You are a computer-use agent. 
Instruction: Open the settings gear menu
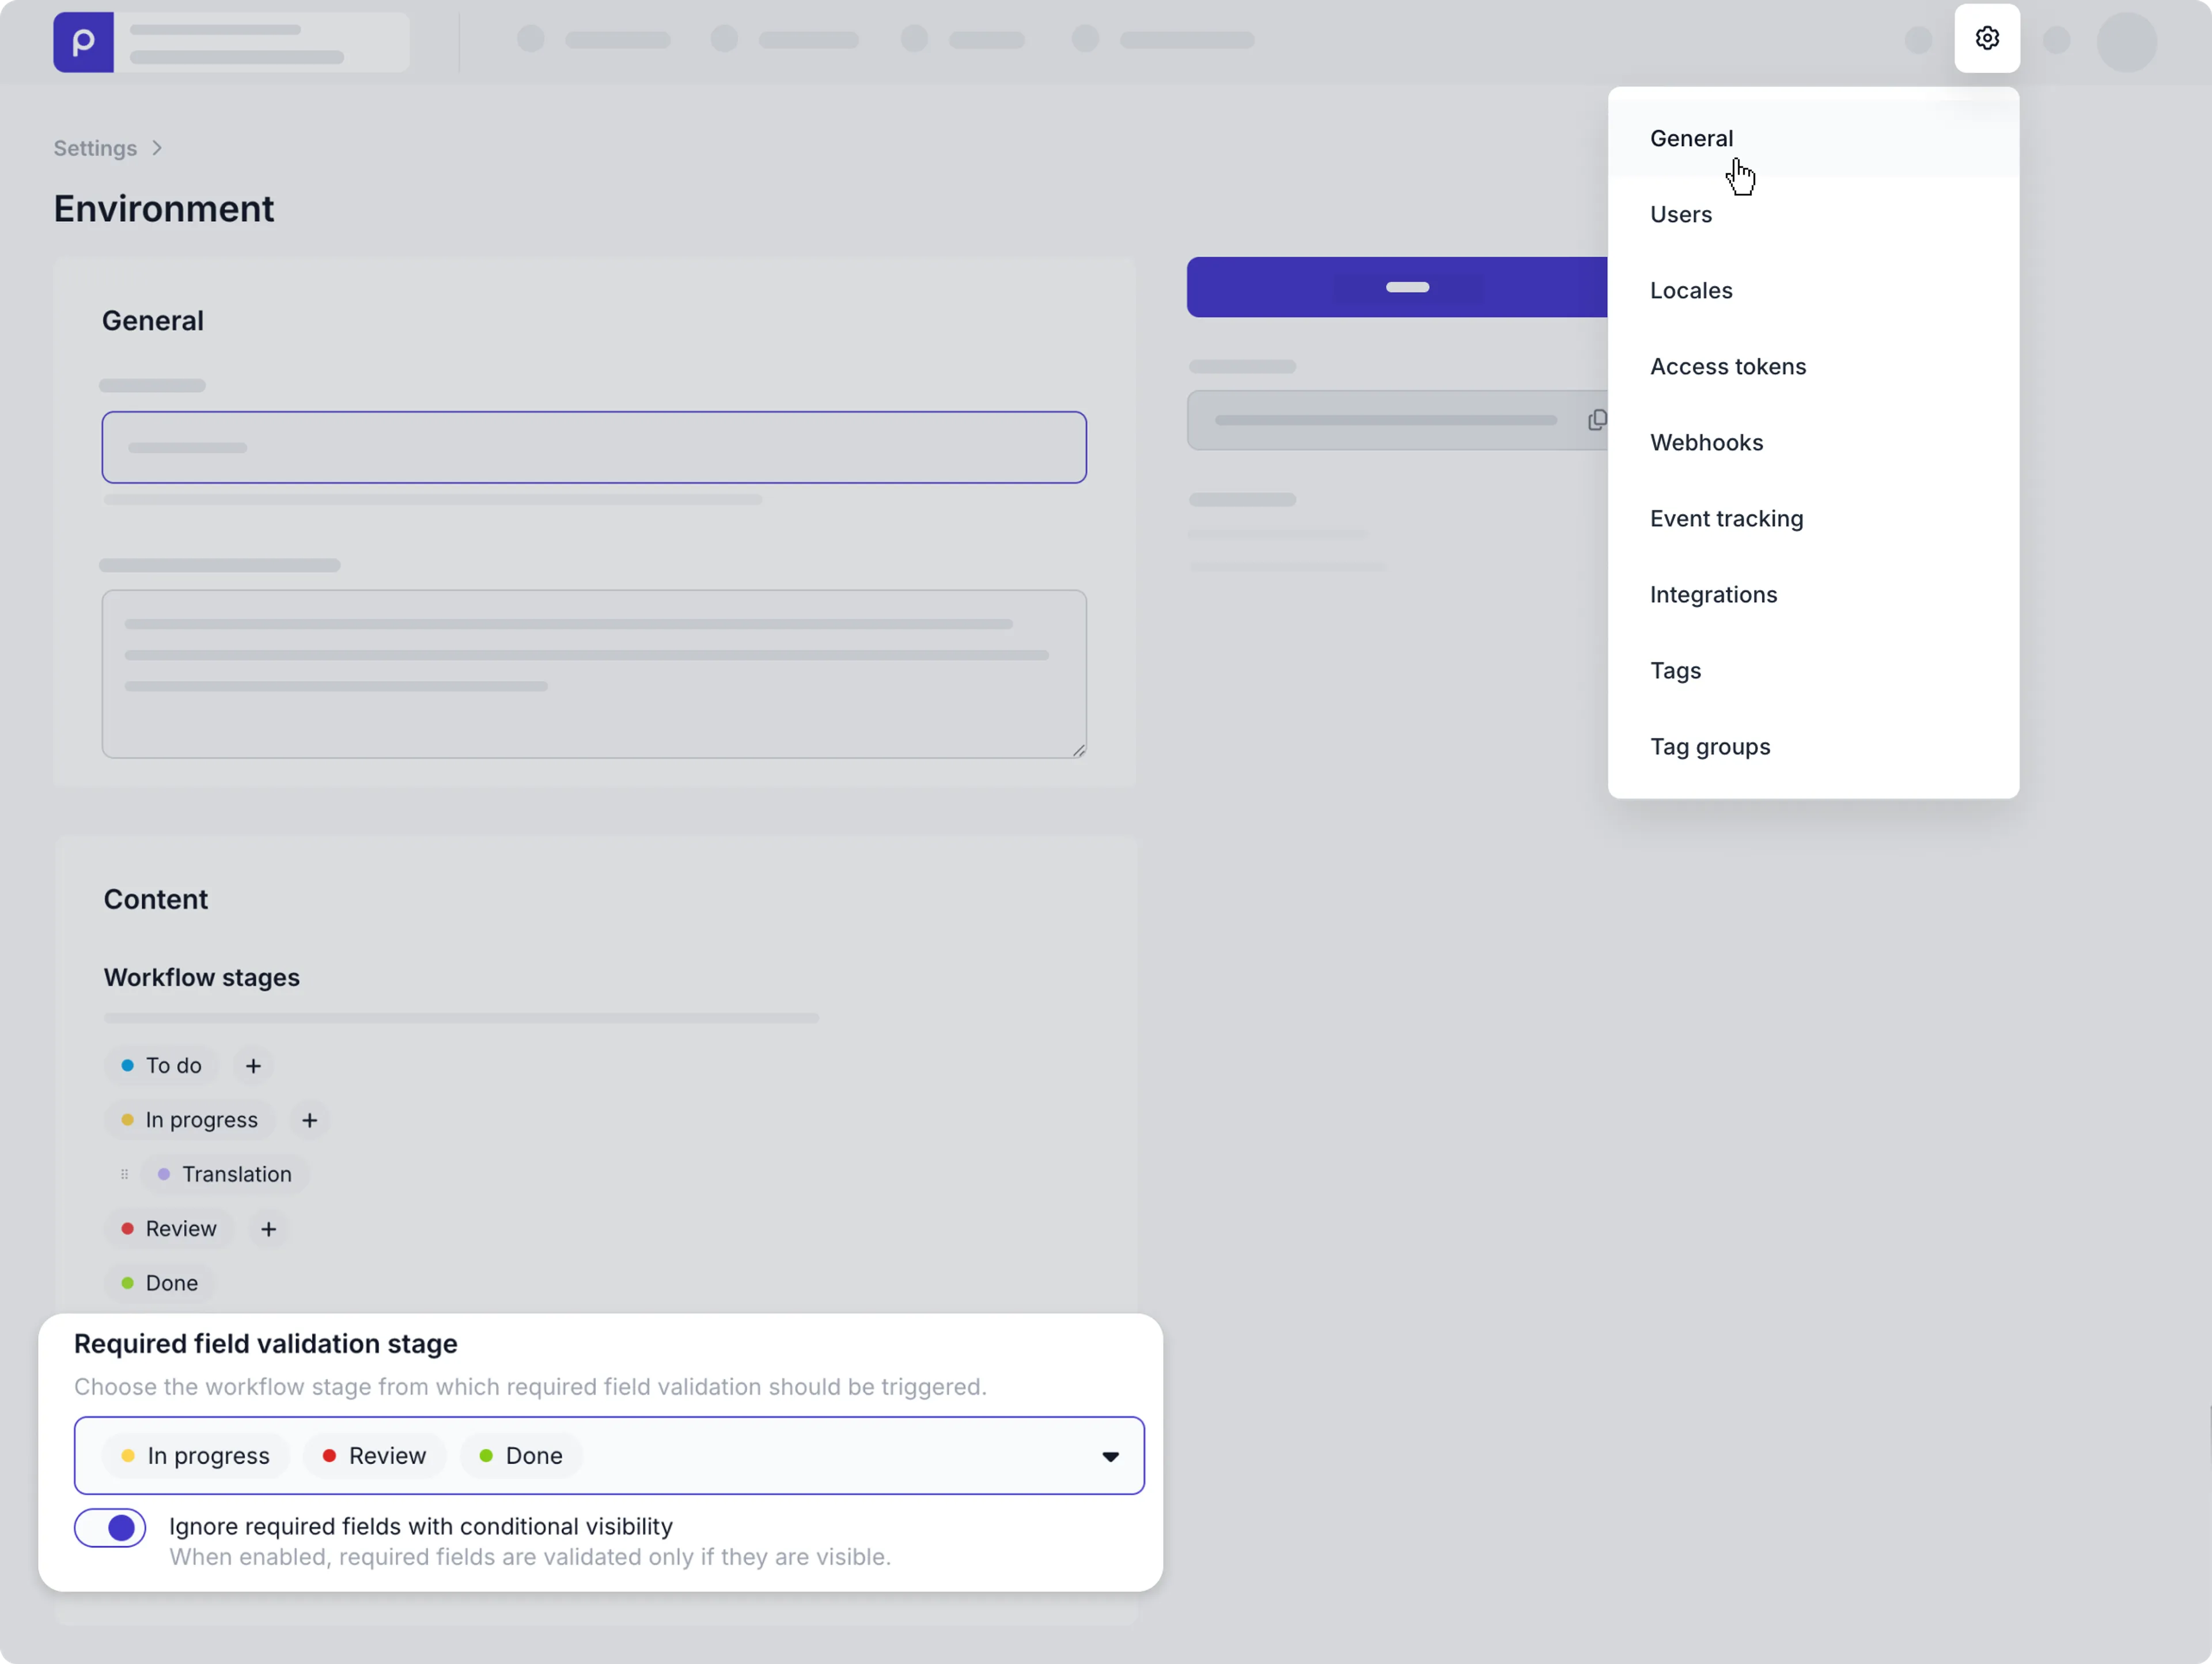click(1987, 39)
